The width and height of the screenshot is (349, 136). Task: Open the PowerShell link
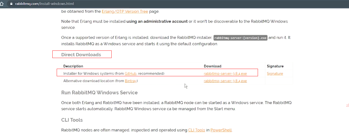click(x=221, y=130)
